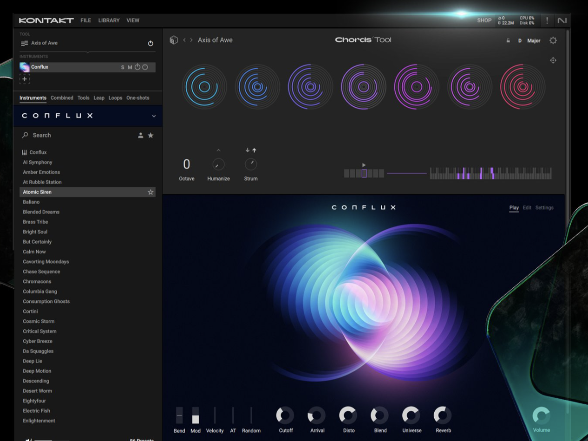588x441 pixels.
Task: Click the Mod slider
Action: 196,415
